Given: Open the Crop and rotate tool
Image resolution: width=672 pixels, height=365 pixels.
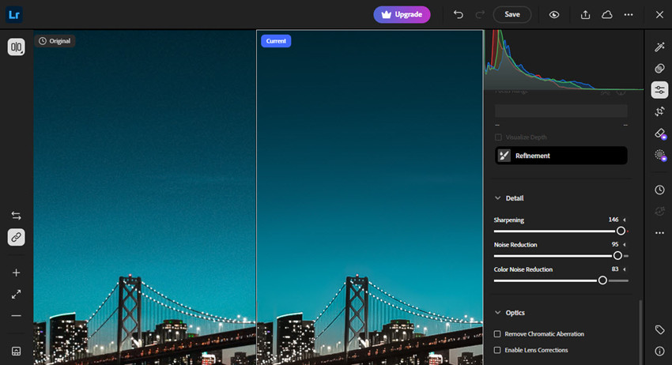Looking at the screenshot, I should (x=659, y=112).
